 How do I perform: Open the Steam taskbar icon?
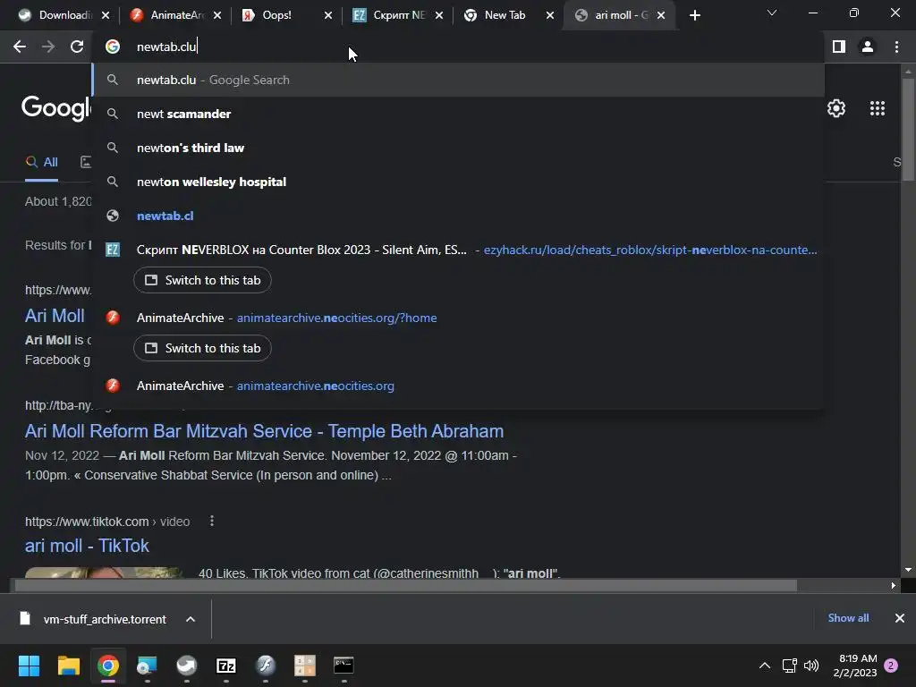pyautogui.click(x=187, y=666)
